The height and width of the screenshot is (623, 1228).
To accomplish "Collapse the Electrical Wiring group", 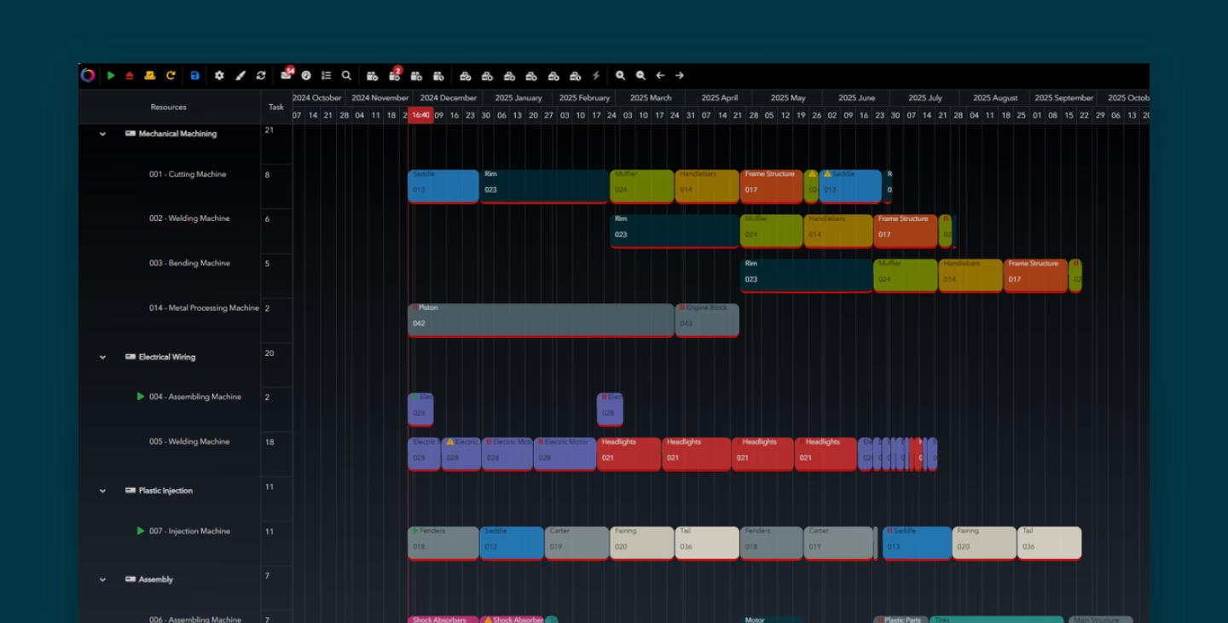I will pyautogui.click(x=102, y=358).
